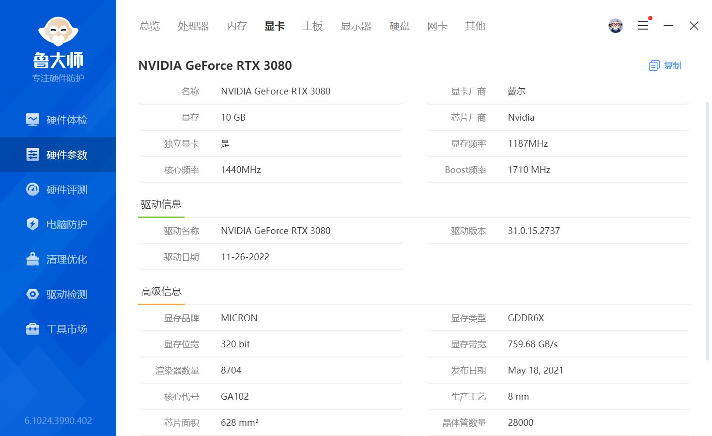Click the 显存频率 value 1187MHz
This screenshot has width=712, height=436.
tap(528, 144)
